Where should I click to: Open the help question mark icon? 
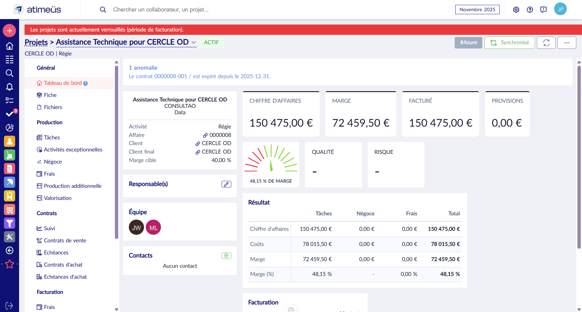(530, 10)
